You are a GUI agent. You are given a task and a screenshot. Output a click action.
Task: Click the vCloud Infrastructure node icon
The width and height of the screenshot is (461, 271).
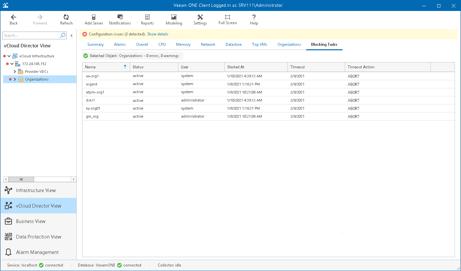[15, 56]
